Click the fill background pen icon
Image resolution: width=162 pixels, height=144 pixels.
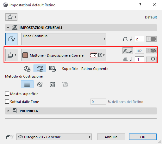pyautogui.click(x=128, y=59)
